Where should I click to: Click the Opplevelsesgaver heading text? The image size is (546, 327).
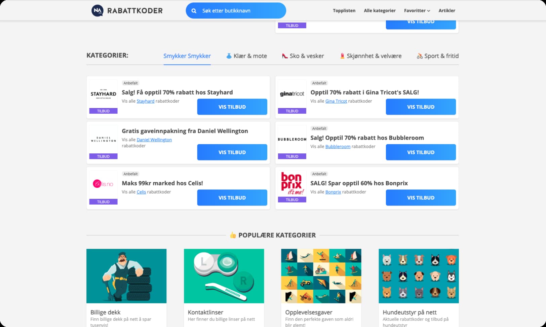pyautogui.click(x=309, y=312)
